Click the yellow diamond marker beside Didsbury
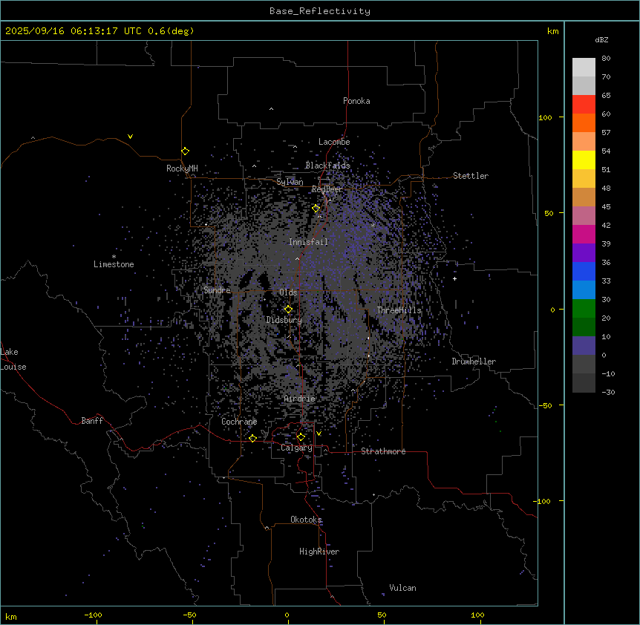The height and width of the screenshot is (625, 640). coord(288,310)
